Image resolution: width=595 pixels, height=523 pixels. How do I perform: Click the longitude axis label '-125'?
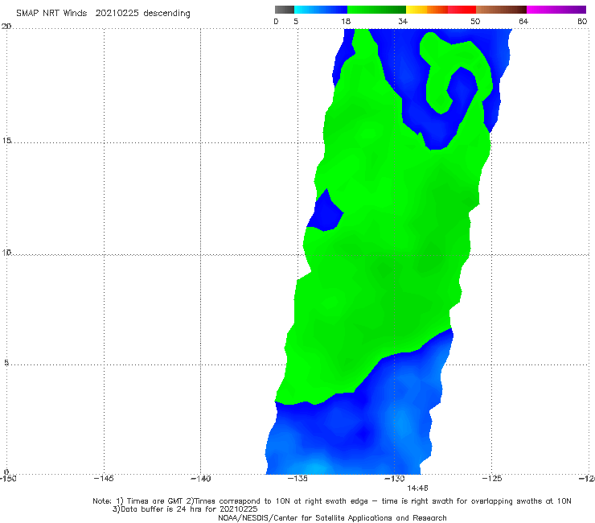click(x=492, y=479)
